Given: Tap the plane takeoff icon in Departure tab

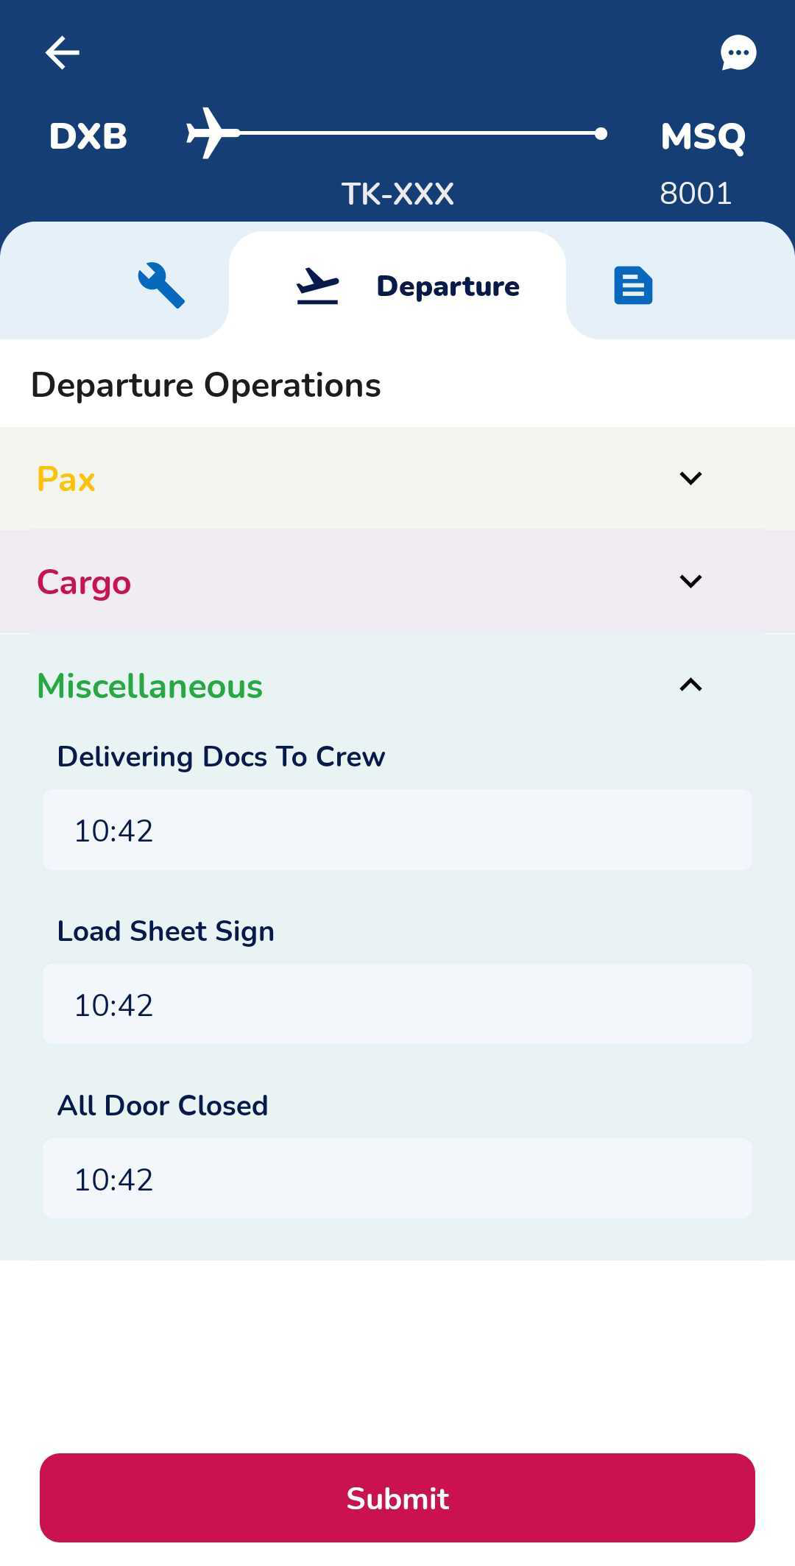Looking at the screenshot, I should pos(317,286).
